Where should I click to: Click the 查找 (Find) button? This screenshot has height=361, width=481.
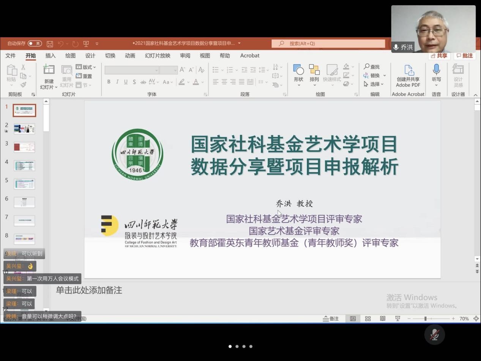(372, 67)
